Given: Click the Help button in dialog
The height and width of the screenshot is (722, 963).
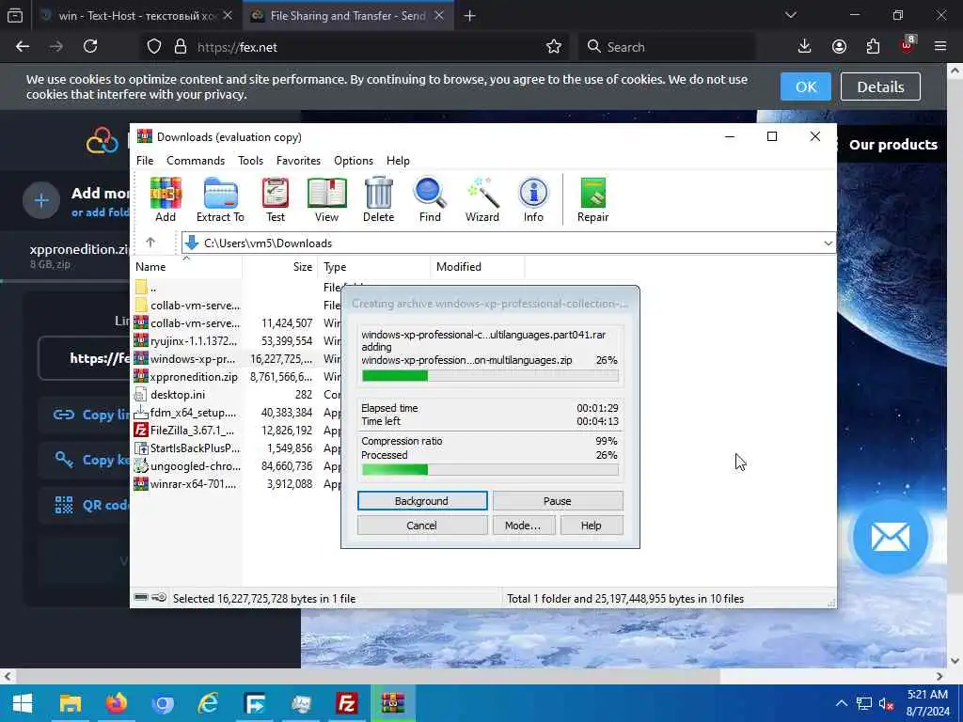Looking at the screenshot, I should point(591,526).
